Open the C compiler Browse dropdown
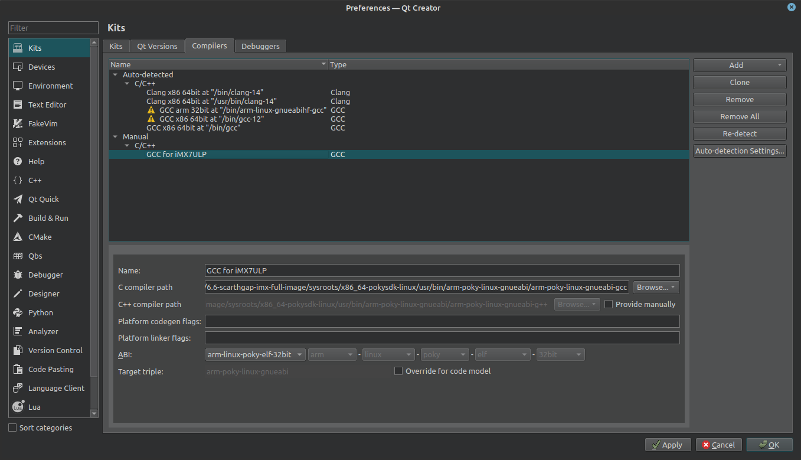The image size is (801, 460). point(656,287)
